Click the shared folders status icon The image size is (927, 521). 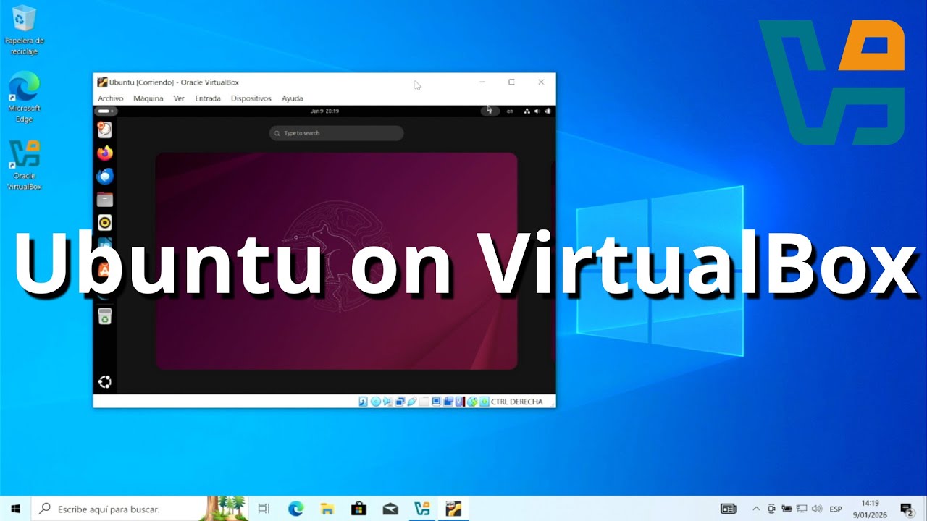pos(424,402)
